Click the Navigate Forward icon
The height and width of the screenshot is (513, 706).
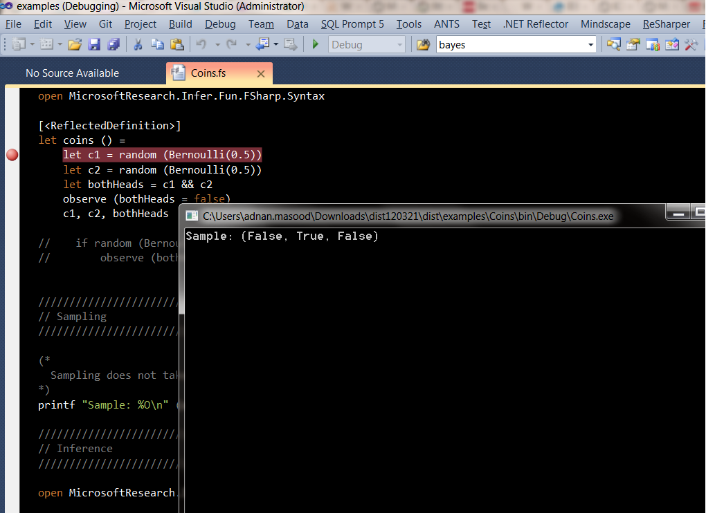click(291, 44)
